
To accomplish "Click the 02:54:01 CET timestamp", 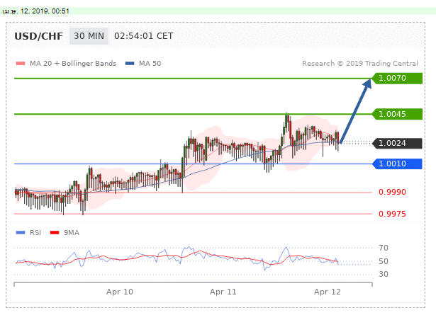I will point(143,36).
